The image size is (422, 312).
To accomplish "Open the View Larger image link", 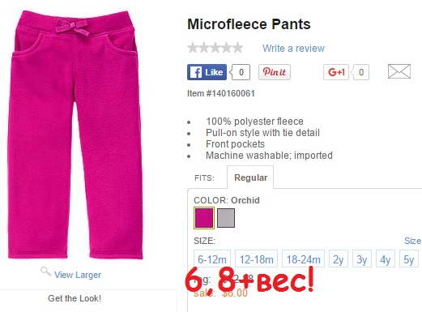I will pos(78,275).
